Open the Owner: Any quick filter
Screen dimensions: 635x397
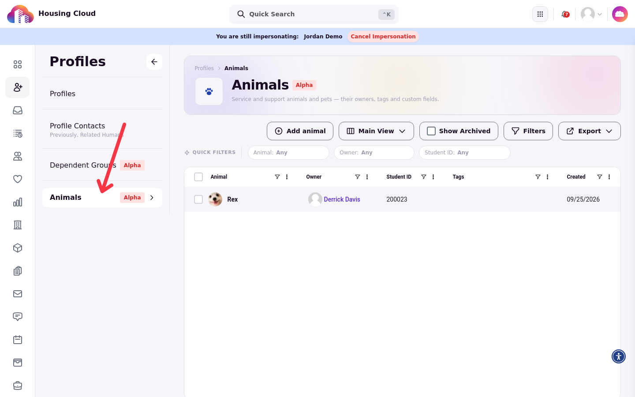[374, 153]
